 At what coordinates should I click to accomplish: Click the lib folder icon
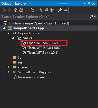(15, 57)
